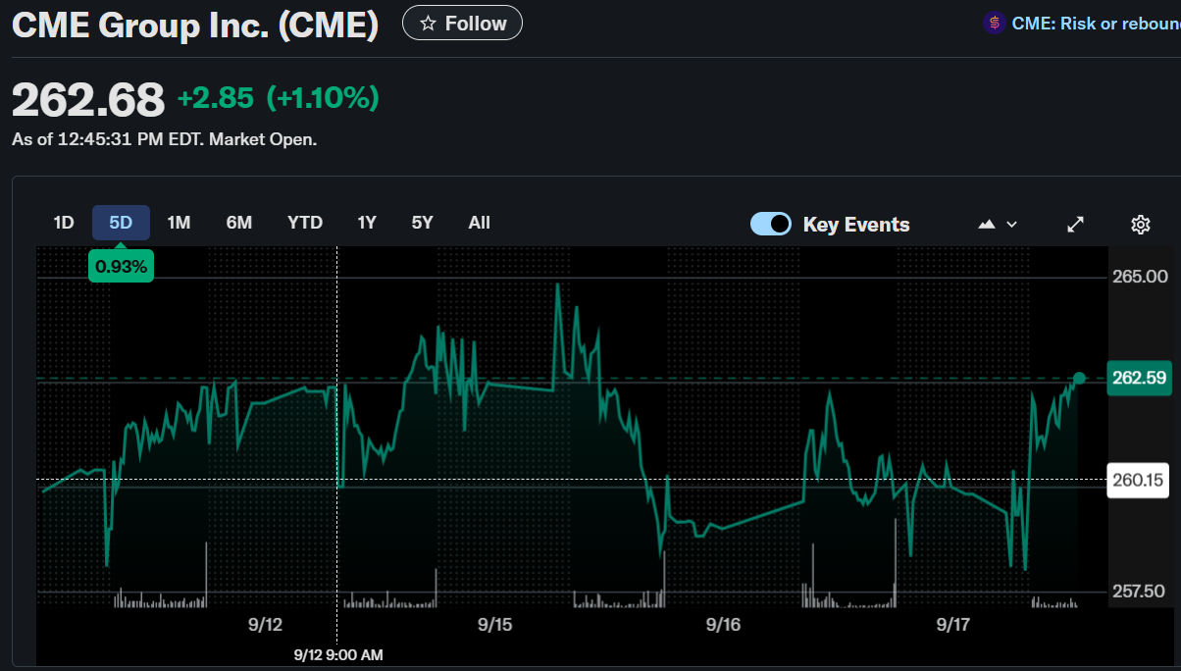Click the (+1.10%) percent change
The image size is (1181, 671).
pos(323,98)
